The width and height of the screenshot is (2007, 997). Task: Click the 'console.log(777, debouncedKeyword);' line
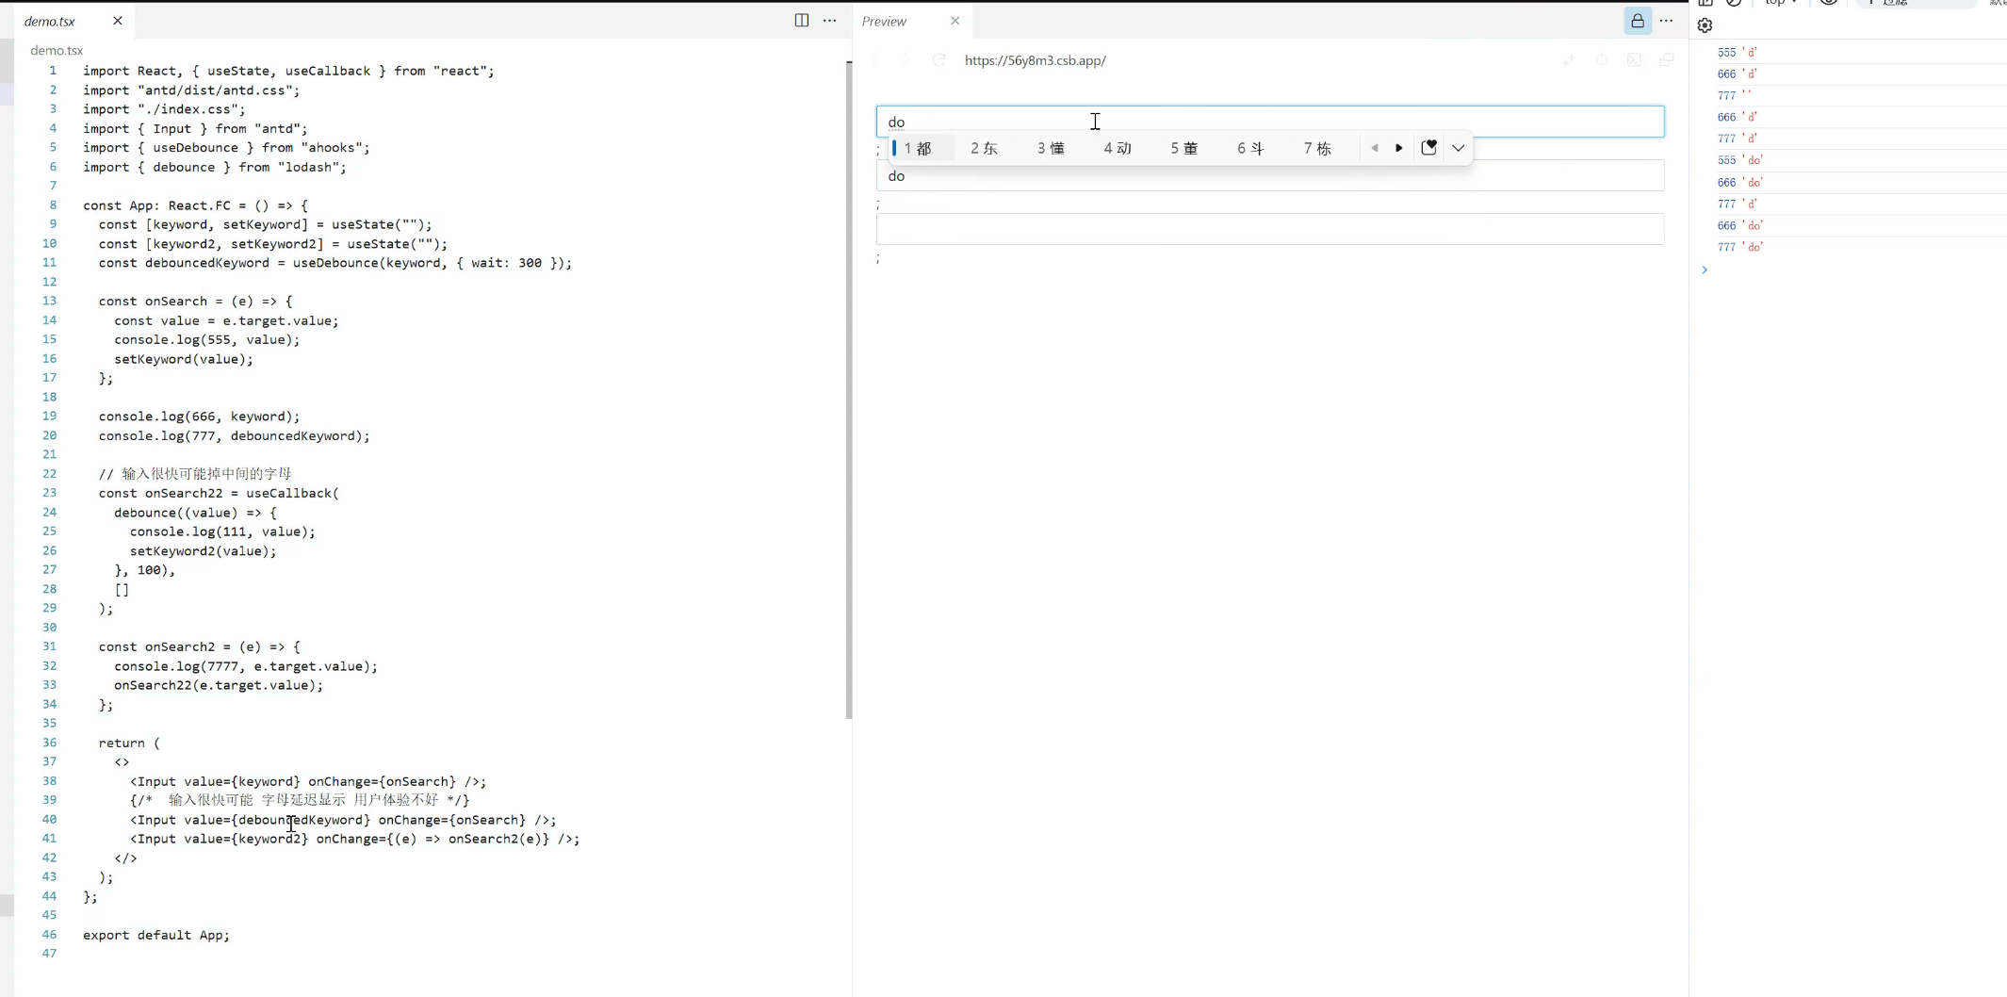235,435
